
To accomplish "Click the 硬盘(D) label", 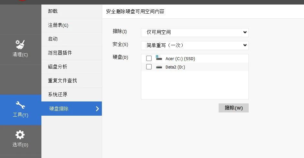I will tap(120, 57).
